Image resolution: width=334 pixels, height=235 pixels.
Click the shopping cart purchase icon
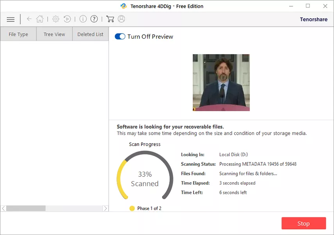[110, 19]
